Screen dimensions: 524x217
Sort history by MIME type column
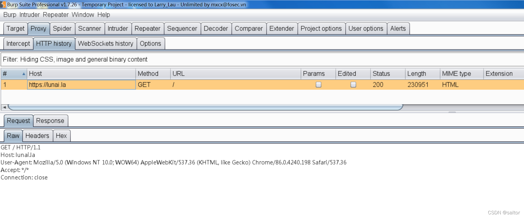462,74
